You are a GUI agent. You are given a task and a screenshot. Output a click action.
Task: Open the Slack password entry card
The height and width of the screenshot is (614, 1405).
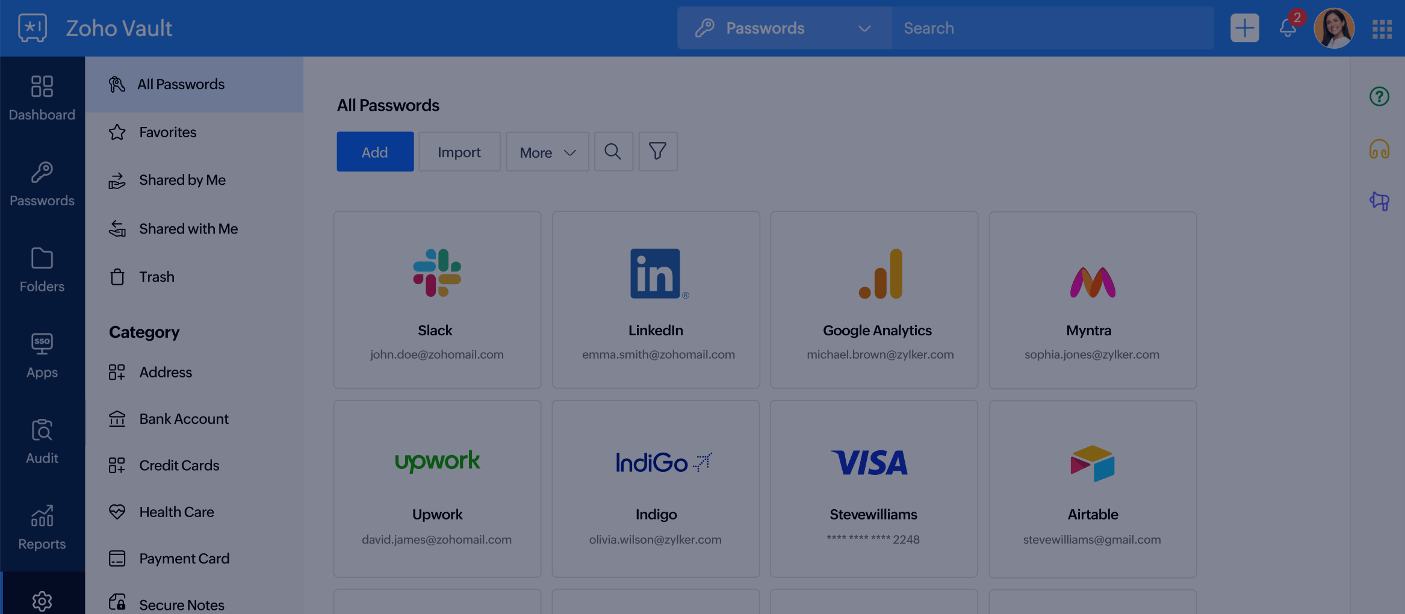point(437,300)
